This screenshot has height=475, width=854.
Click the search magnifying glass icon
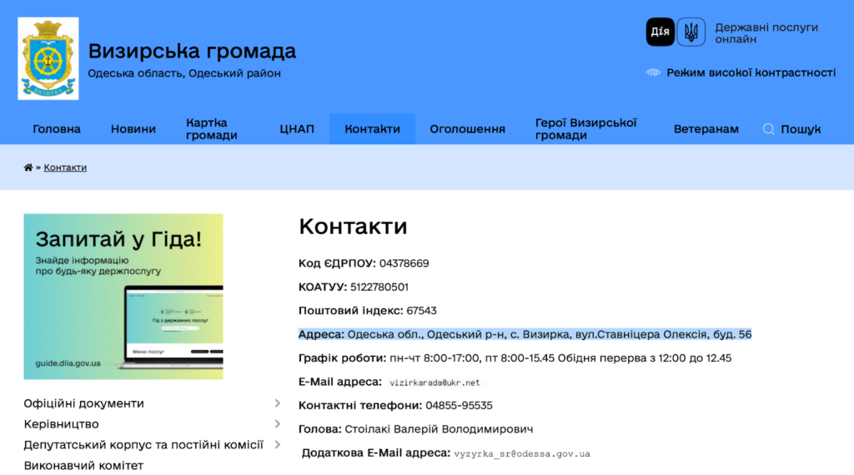point(769,129)
